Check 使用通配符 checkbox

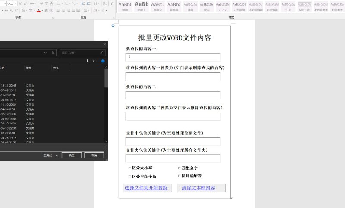click(179, 176)
